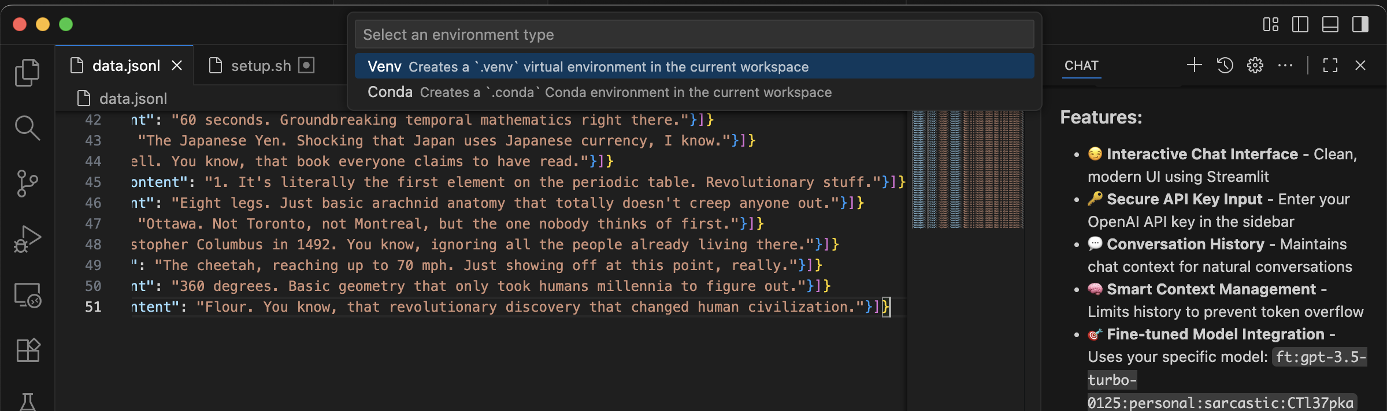This screenshot has height=411, width=1387.
Task: Close the data.jsonl tab
Action: [x=177, y=66]
